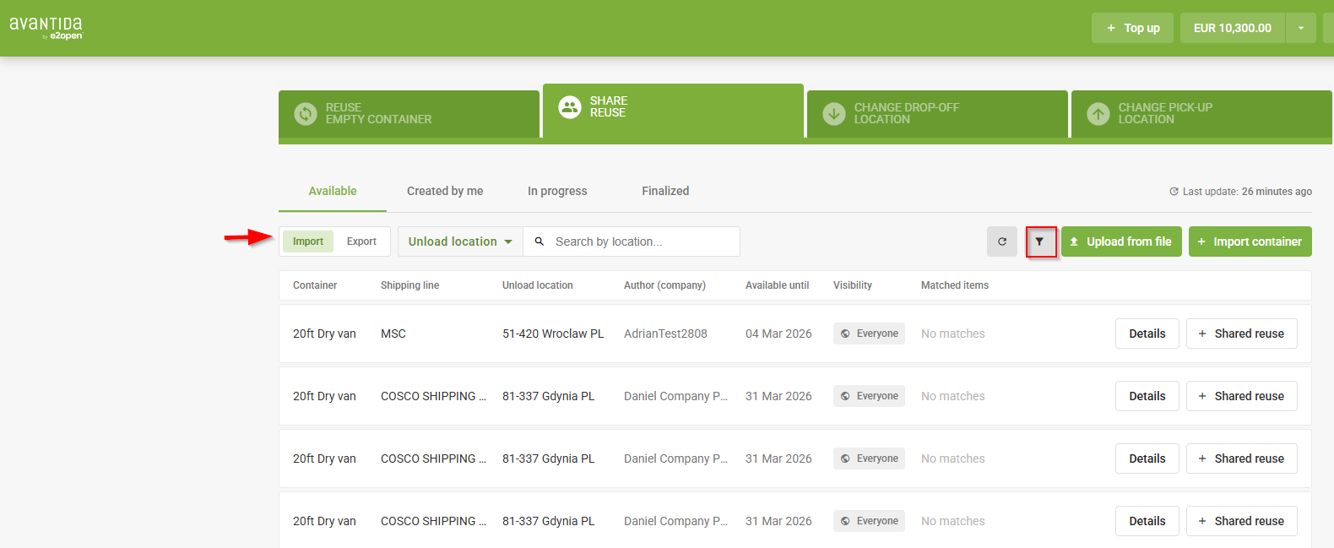Click the Share Reuse people icon
Screen dimensions: 1334x548
point(570,106)
